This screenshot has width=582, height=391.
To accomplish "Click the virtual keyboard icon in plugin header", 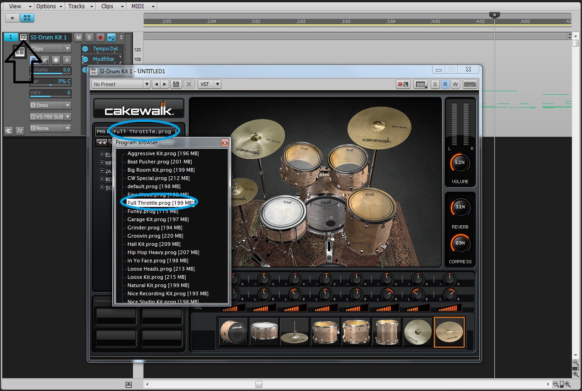I will [x=470, y=84].
